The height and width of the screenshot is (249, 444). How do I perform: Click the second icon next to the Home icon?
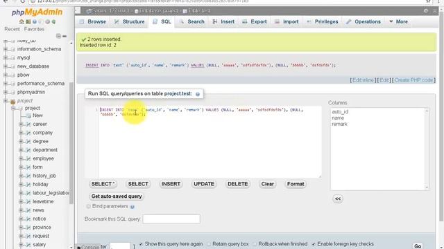tap(28, 21)
